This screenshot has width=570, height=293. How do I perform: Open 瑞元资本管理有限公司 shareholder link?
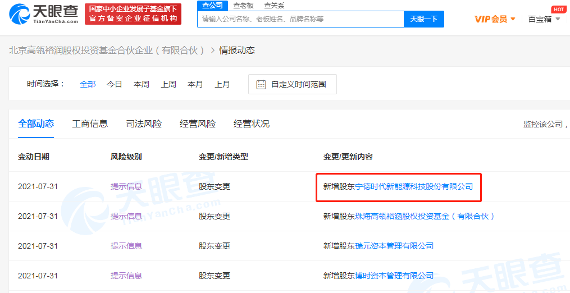coord(394,246)
